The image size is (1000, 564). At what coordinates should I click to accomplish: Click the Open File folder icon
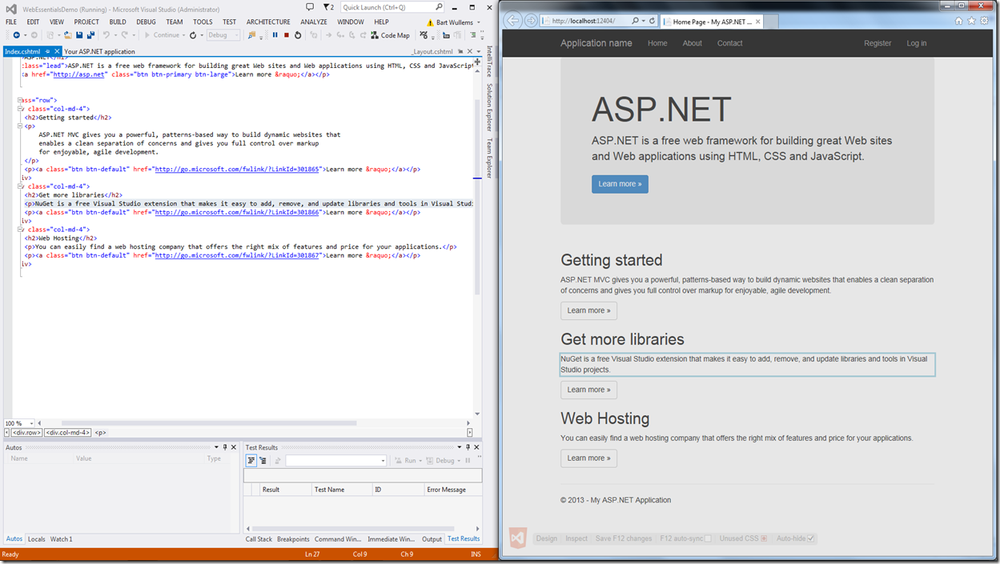68,35
